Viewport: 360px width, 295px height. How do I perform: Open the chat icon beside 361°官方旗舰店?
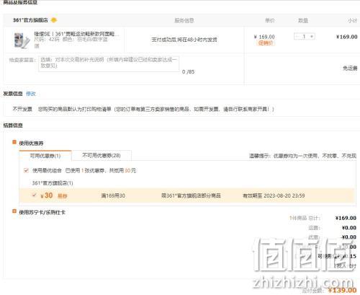pyautogui.click(x=54, y=20)
